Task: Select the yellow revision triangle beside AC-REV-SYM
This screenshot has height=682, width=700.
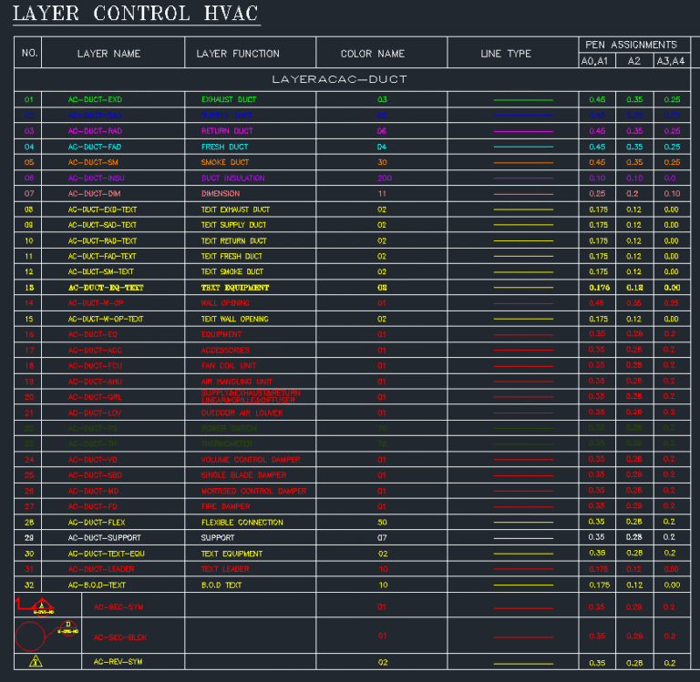Action: 36,661
